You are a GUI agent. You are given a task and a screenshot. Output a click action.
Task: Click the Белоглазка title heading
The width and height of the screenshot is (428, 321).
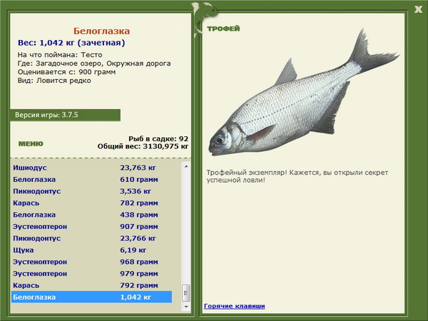click(x=101, y=31)
